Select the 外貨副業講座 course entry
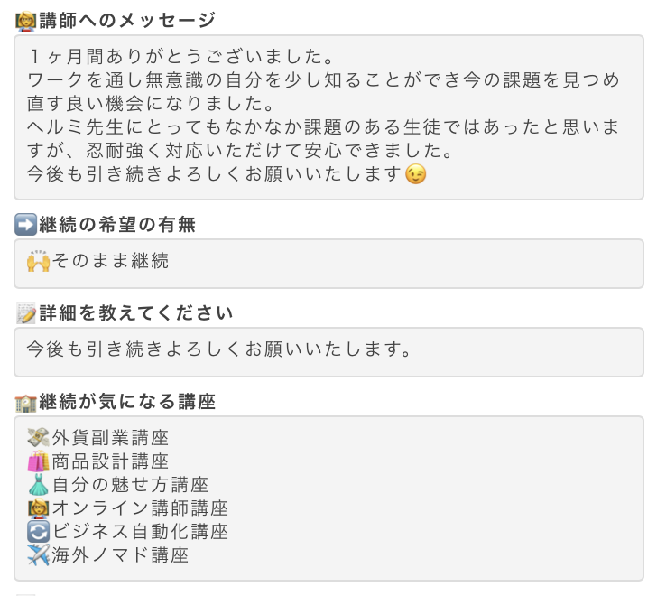This screenshot has width=657, height=596. 110,438
